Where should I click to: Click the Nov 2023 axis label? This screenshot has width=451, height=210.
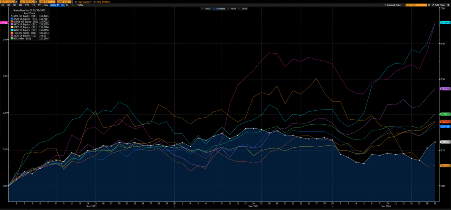92,207
